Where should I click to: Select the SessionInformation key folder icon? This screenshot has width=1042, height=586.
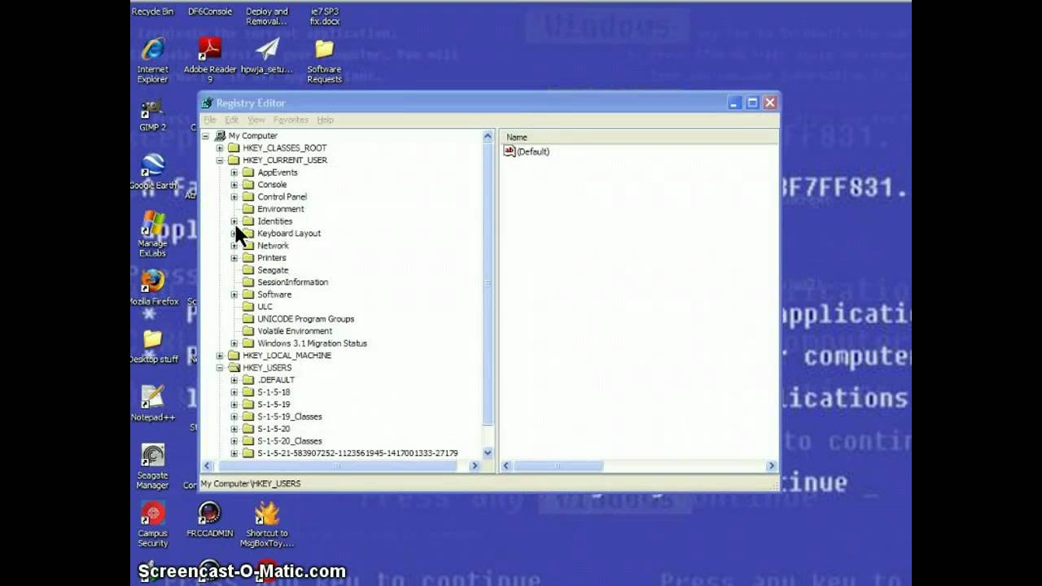click(248, 282)
